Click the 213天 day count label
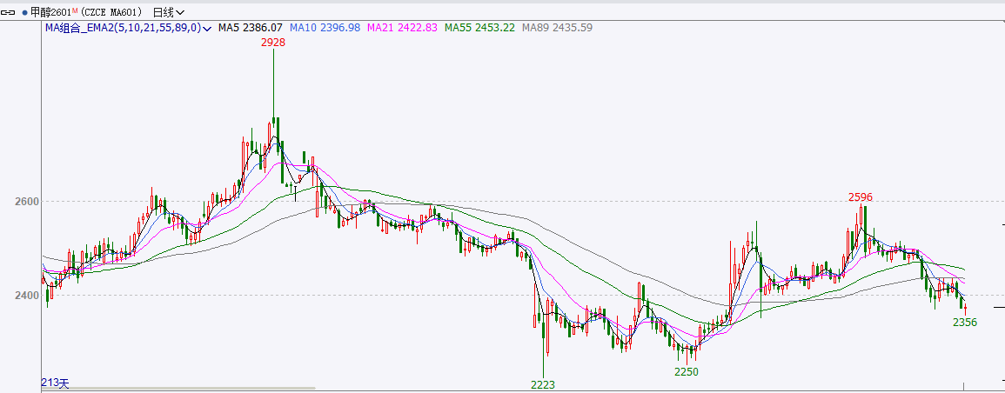Screen dimensions: 1005x393 coord(55,383)
